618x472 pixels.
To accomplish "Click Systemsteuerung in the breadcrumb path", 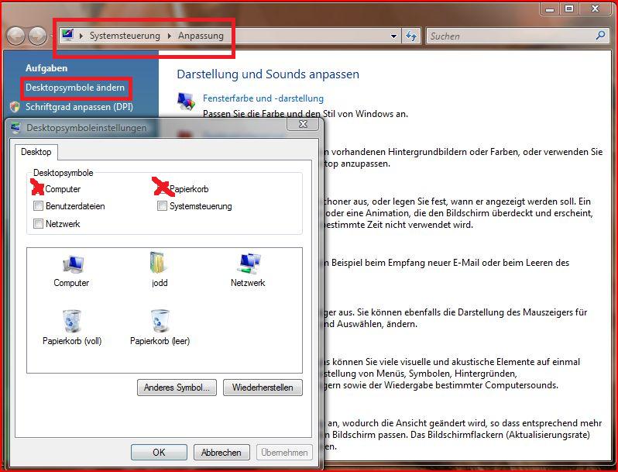I will pyautogui.click(x=125, y=36).
